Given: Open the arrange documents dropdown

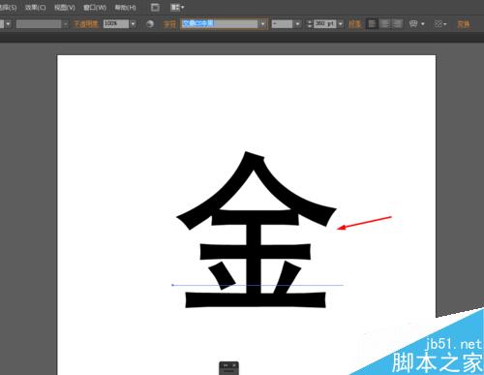Looking at the screenshot, I should pyautogui.click(x=177, y=7).
